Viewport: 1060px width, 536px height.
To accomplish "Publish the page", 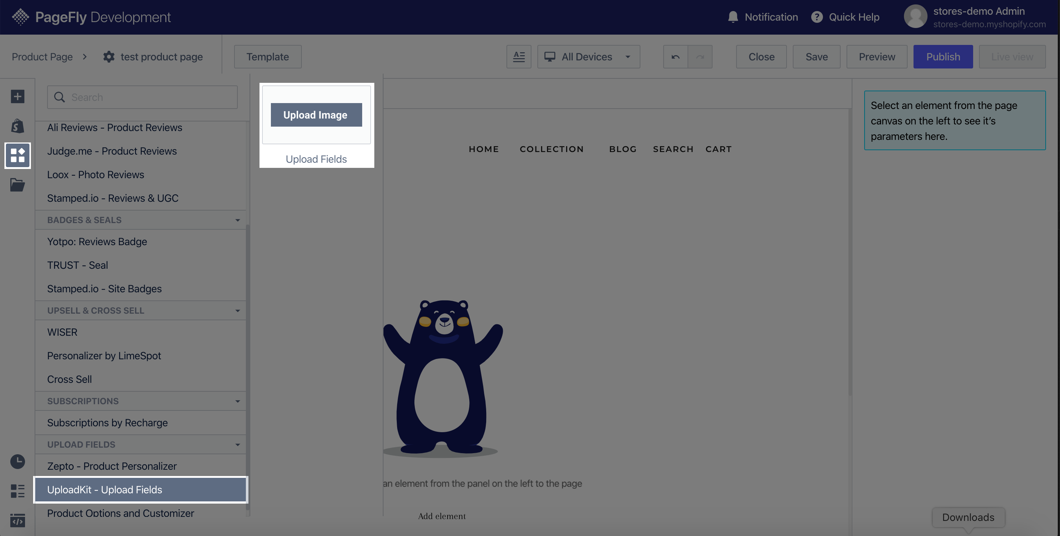I will pyautogui.click(x=943, y=56).
